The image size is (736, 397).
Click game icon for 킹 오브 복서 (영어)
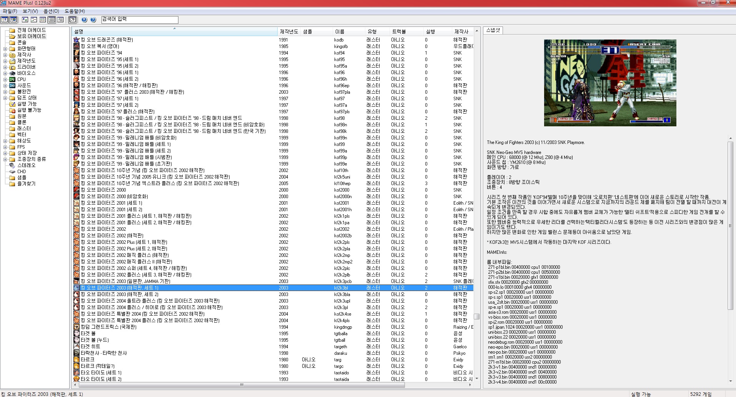(77, 46)
